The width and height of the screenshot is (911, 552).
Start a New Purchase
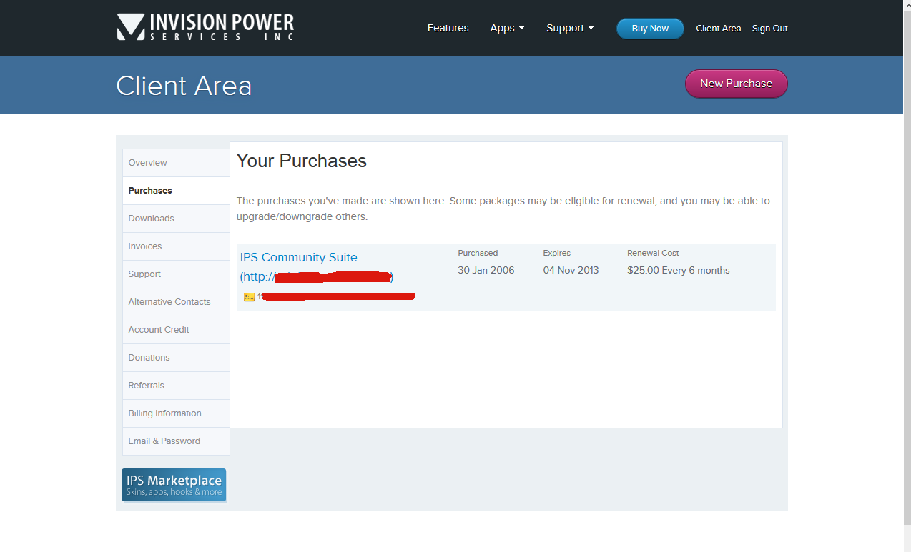tap(736, 84)
